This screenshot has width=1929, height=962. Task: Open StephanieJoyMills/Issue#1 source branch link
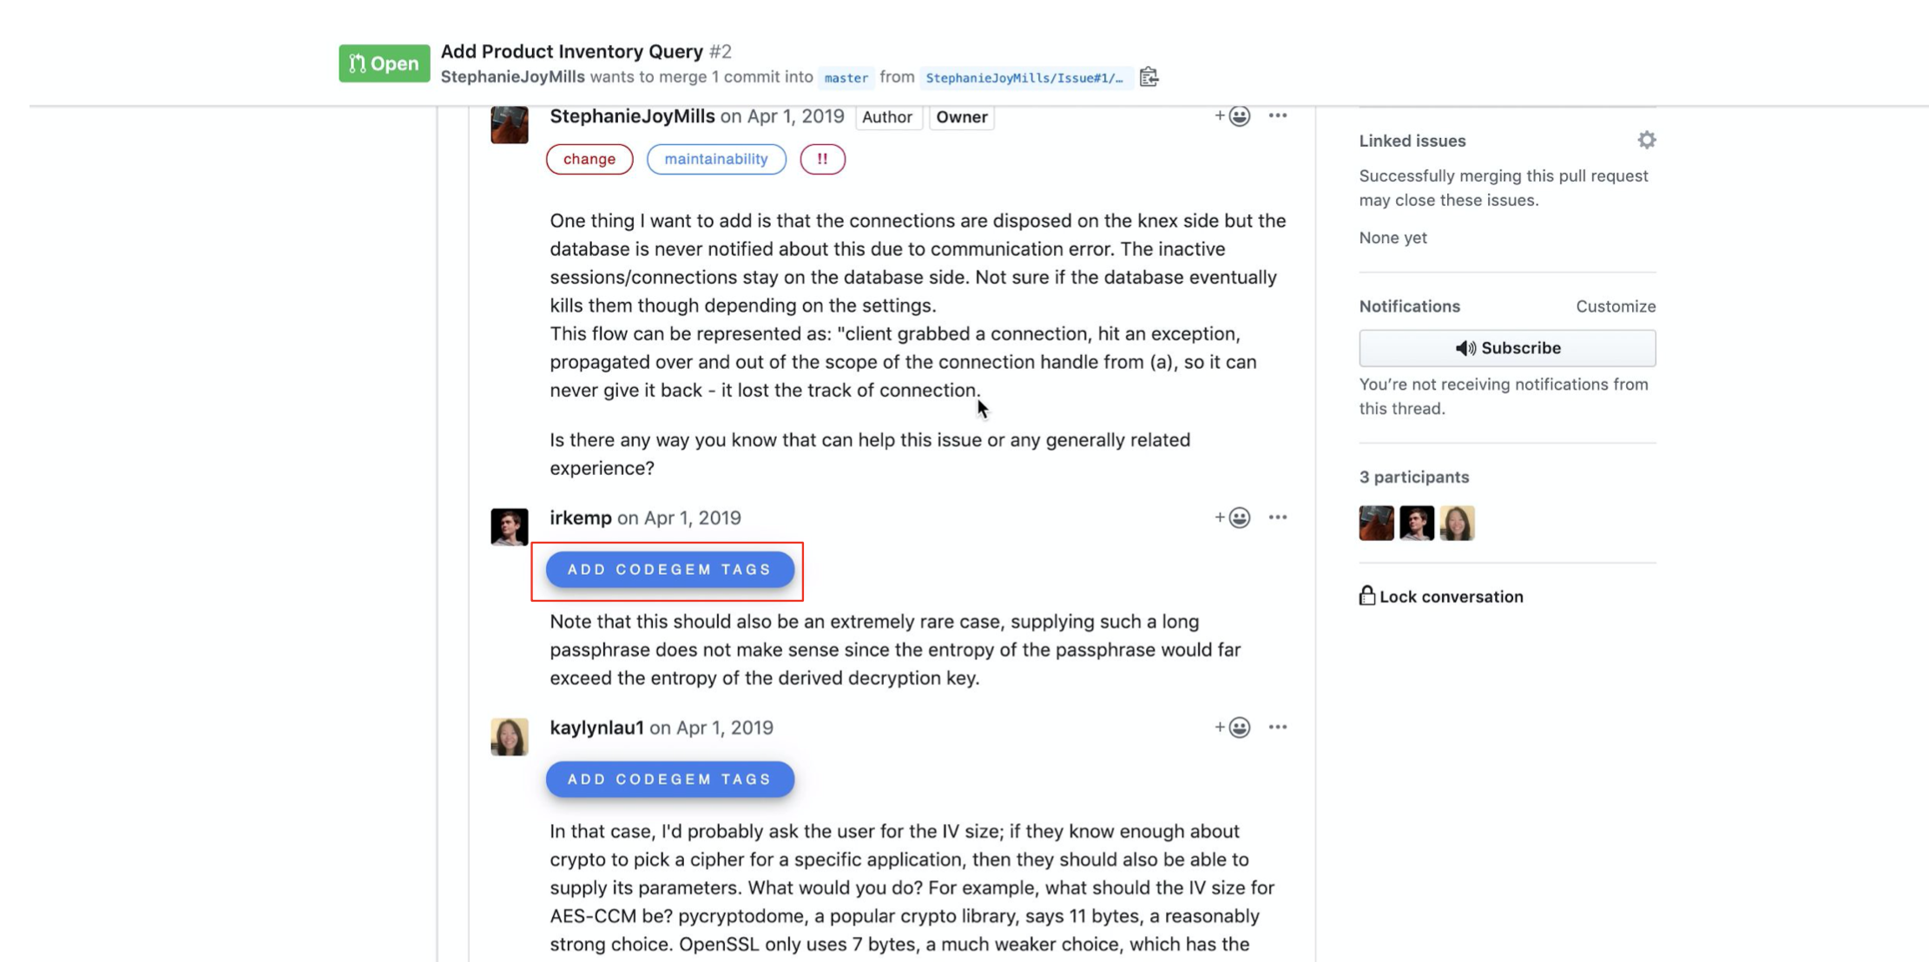(1024, 78)
